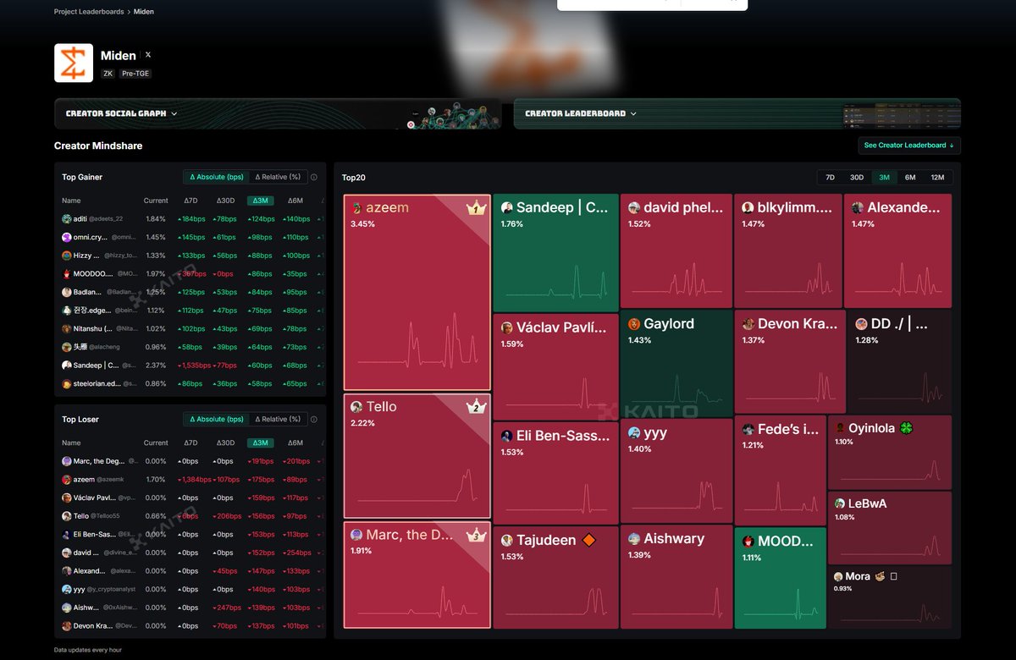
Task: Sort Top Gainer by Δ30D column
Action: 225,201
